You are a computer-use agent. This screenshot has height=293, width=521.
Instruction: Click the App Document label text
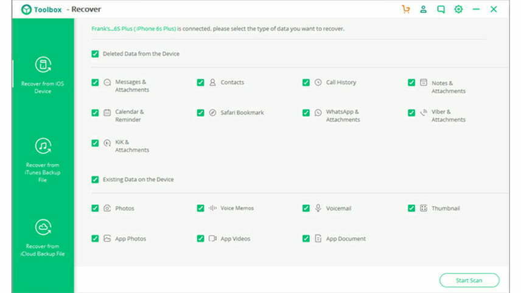346,238
